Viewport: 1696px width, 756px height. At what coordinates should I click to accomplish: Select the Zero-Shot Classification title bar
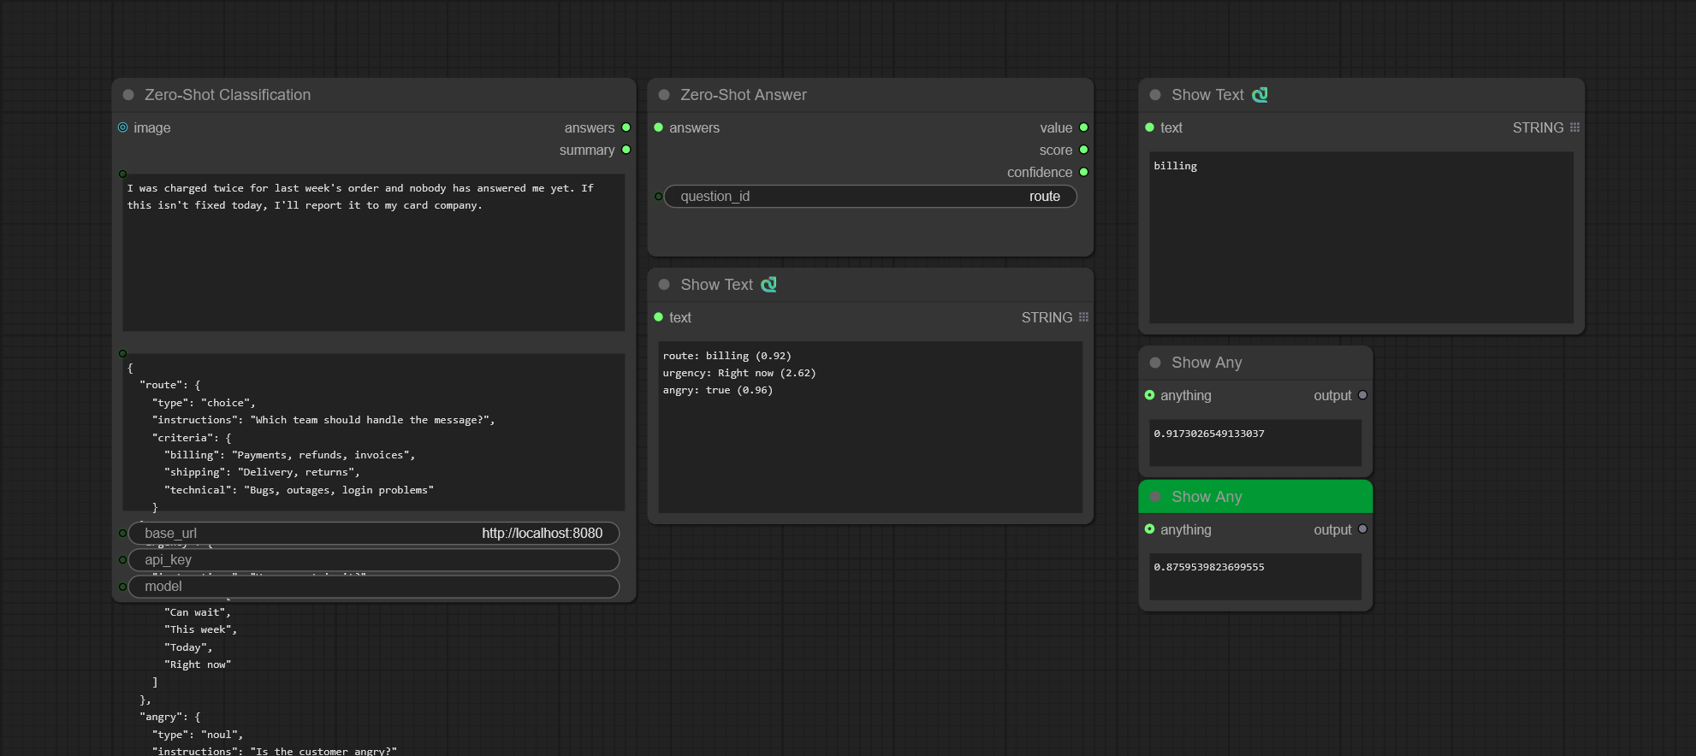click(374, 95)
